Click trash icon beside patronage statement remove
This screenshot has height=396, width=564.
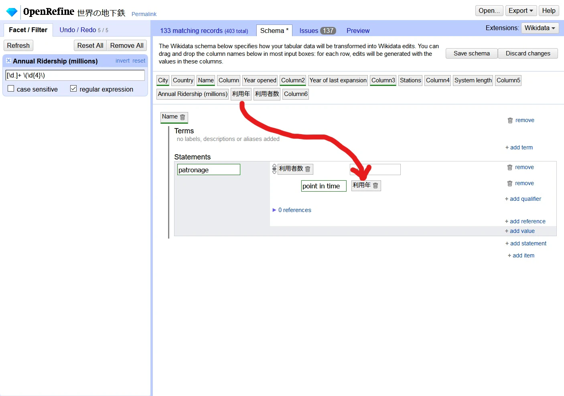[510, 167]
